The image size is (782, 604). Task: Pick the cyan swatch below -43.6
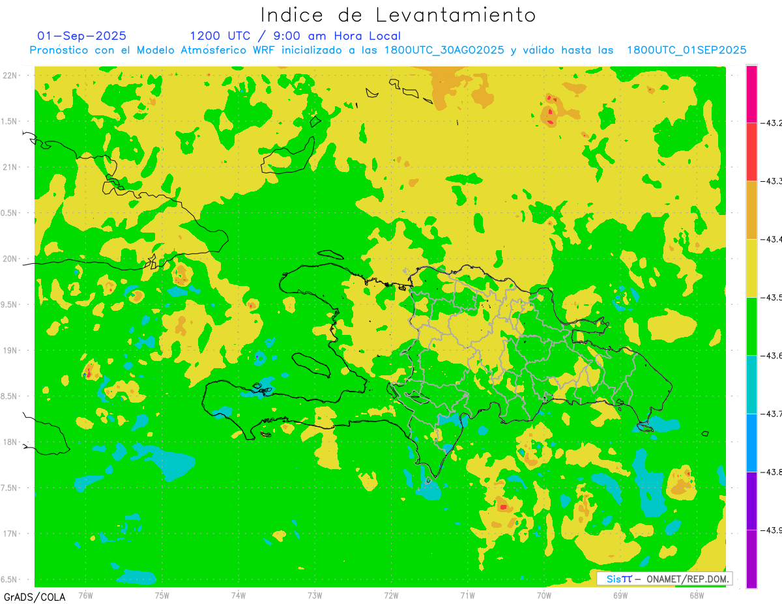tap(751, 384)
